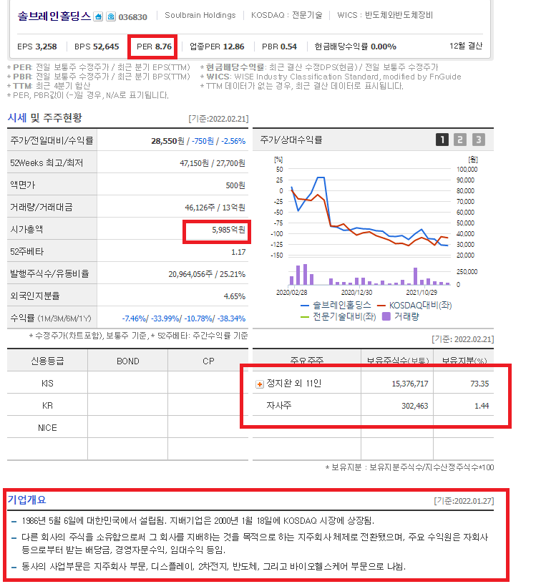Click the stock price line chart
The height and width of the screenshot is (584, 536).
(370, 213)
